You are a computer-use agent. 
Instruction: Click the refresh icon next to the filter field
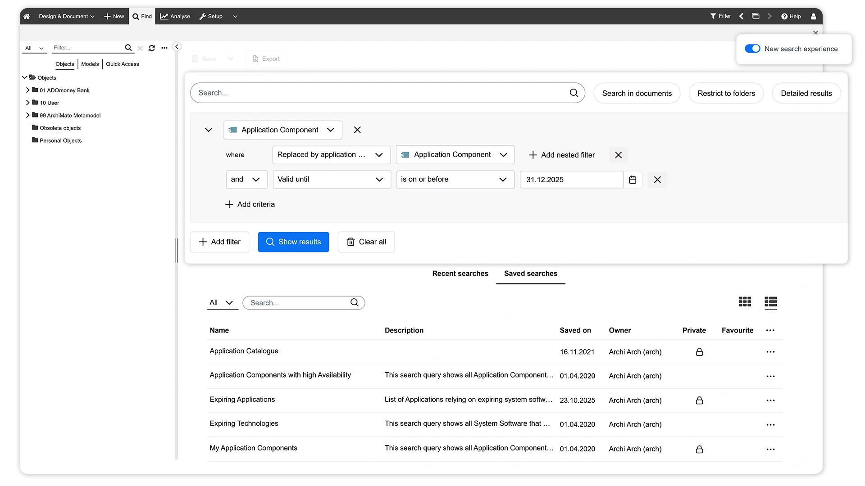(151, 48)
